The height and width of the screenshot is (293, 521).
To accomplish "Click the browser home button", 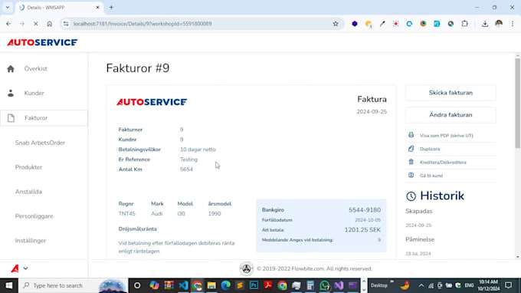I will tap(50, 24).
